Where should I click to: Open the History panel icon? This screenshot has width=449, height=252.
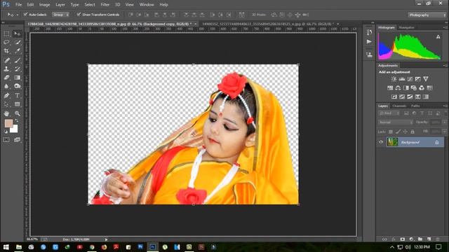369,32
